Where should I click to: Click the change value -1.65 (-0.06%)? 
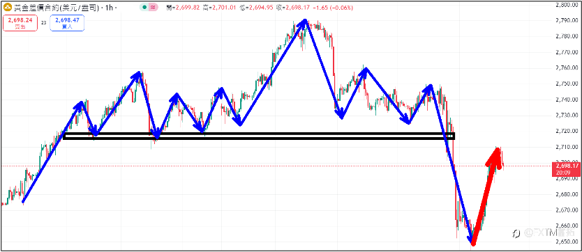click(x=334, y=7)
